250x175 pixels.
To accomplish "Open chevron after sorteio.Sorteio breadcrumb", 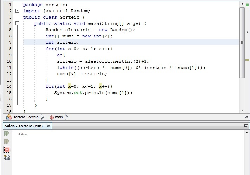I will (x=42, y=117).
